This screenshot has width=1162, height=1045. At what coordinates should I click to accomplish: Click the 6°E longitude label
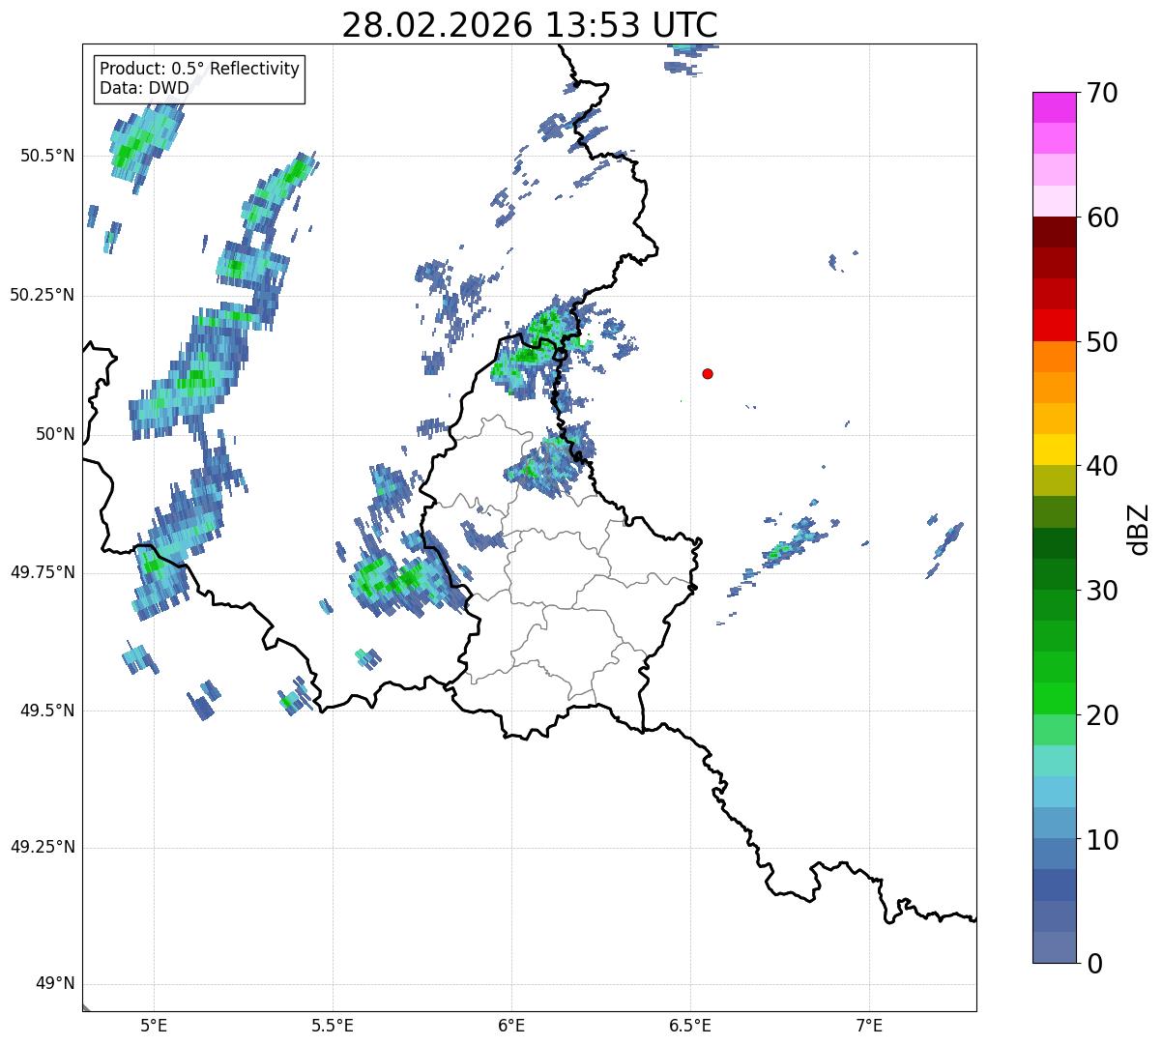click(511, 1026)
